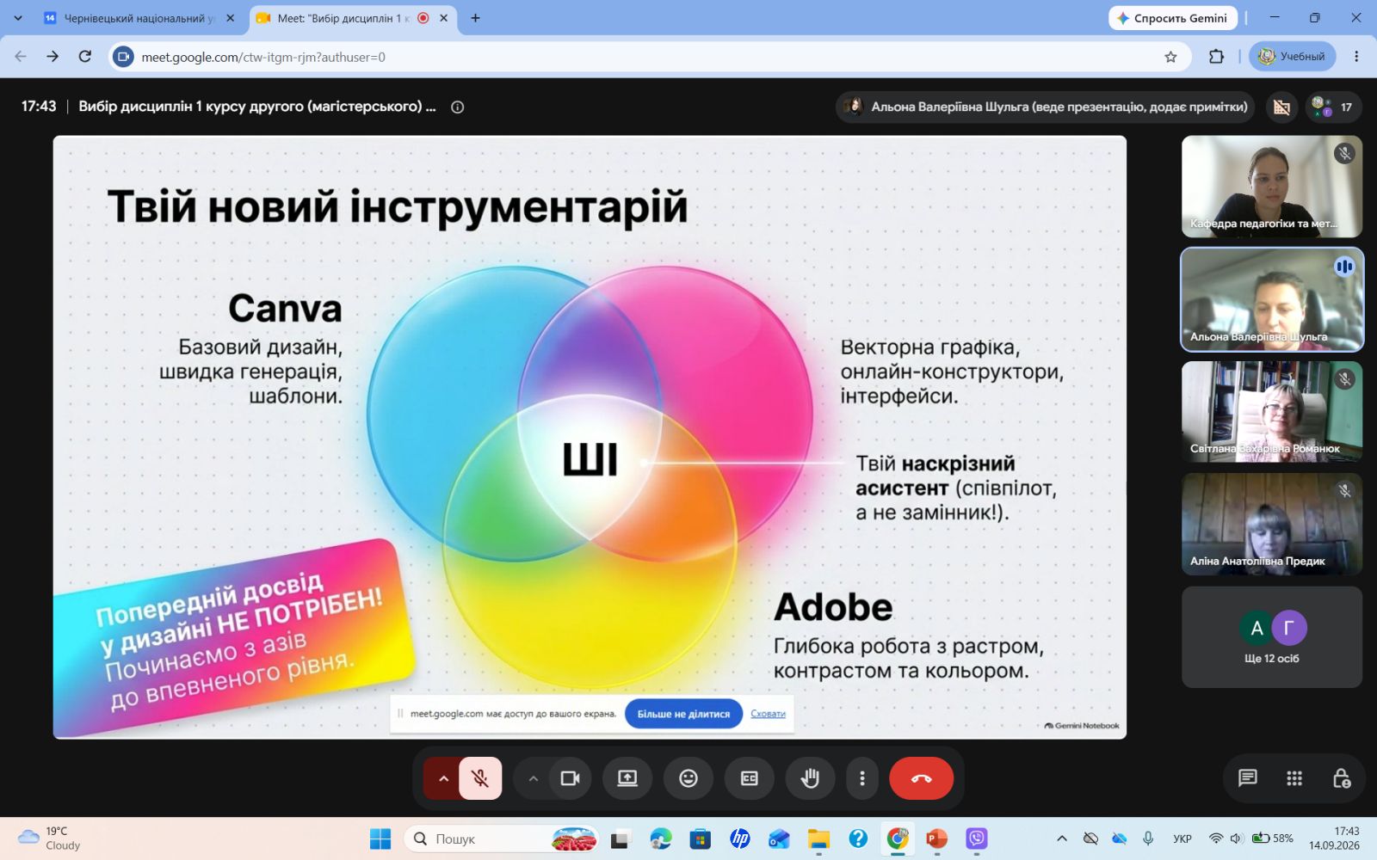The height and width of the screenshot is (860, 1377).
Task: Open Chrome's three-dot menu
Action: [1356, 57]
